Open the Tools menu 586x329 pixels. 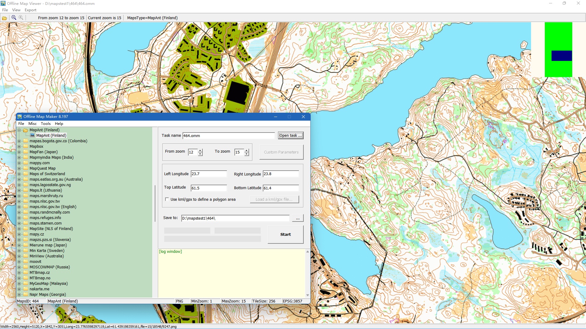coord(45,123)
